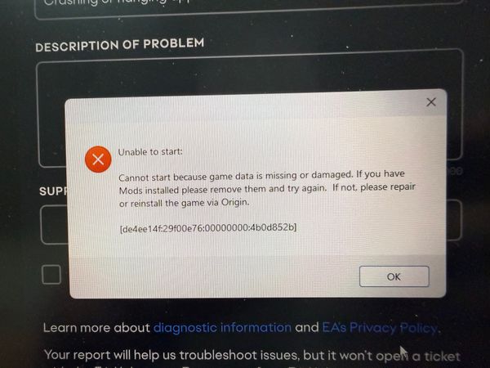Open the cut-off 'Crashing or hanging' dropdown
This screenshot has height=368, width=490.
248,8
